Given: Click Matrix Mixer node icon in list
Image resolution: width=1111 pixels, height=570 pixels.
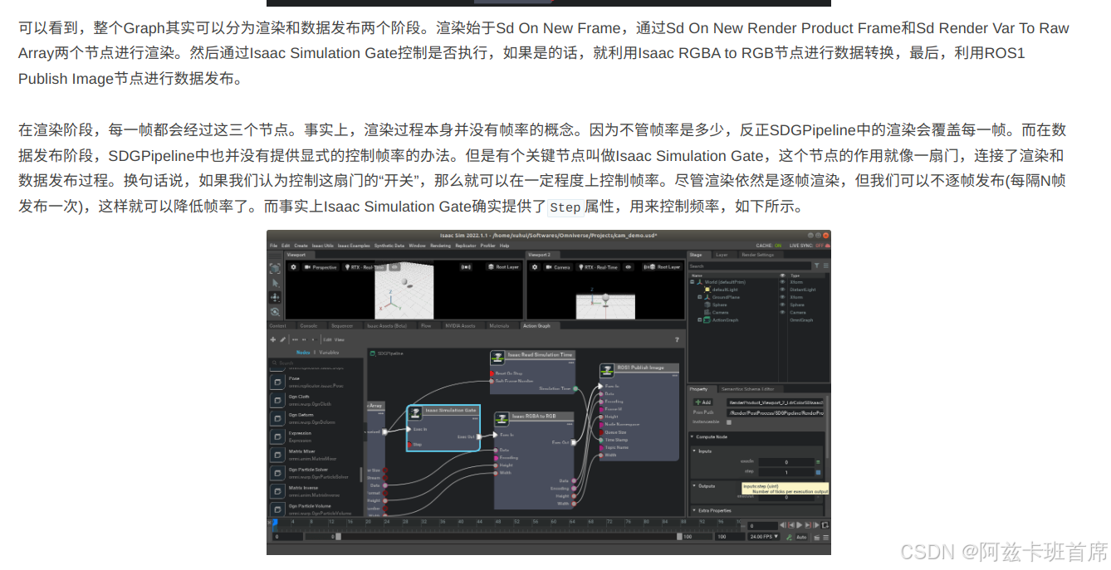Looking at the screenshot, I should (x=277, y=456).
